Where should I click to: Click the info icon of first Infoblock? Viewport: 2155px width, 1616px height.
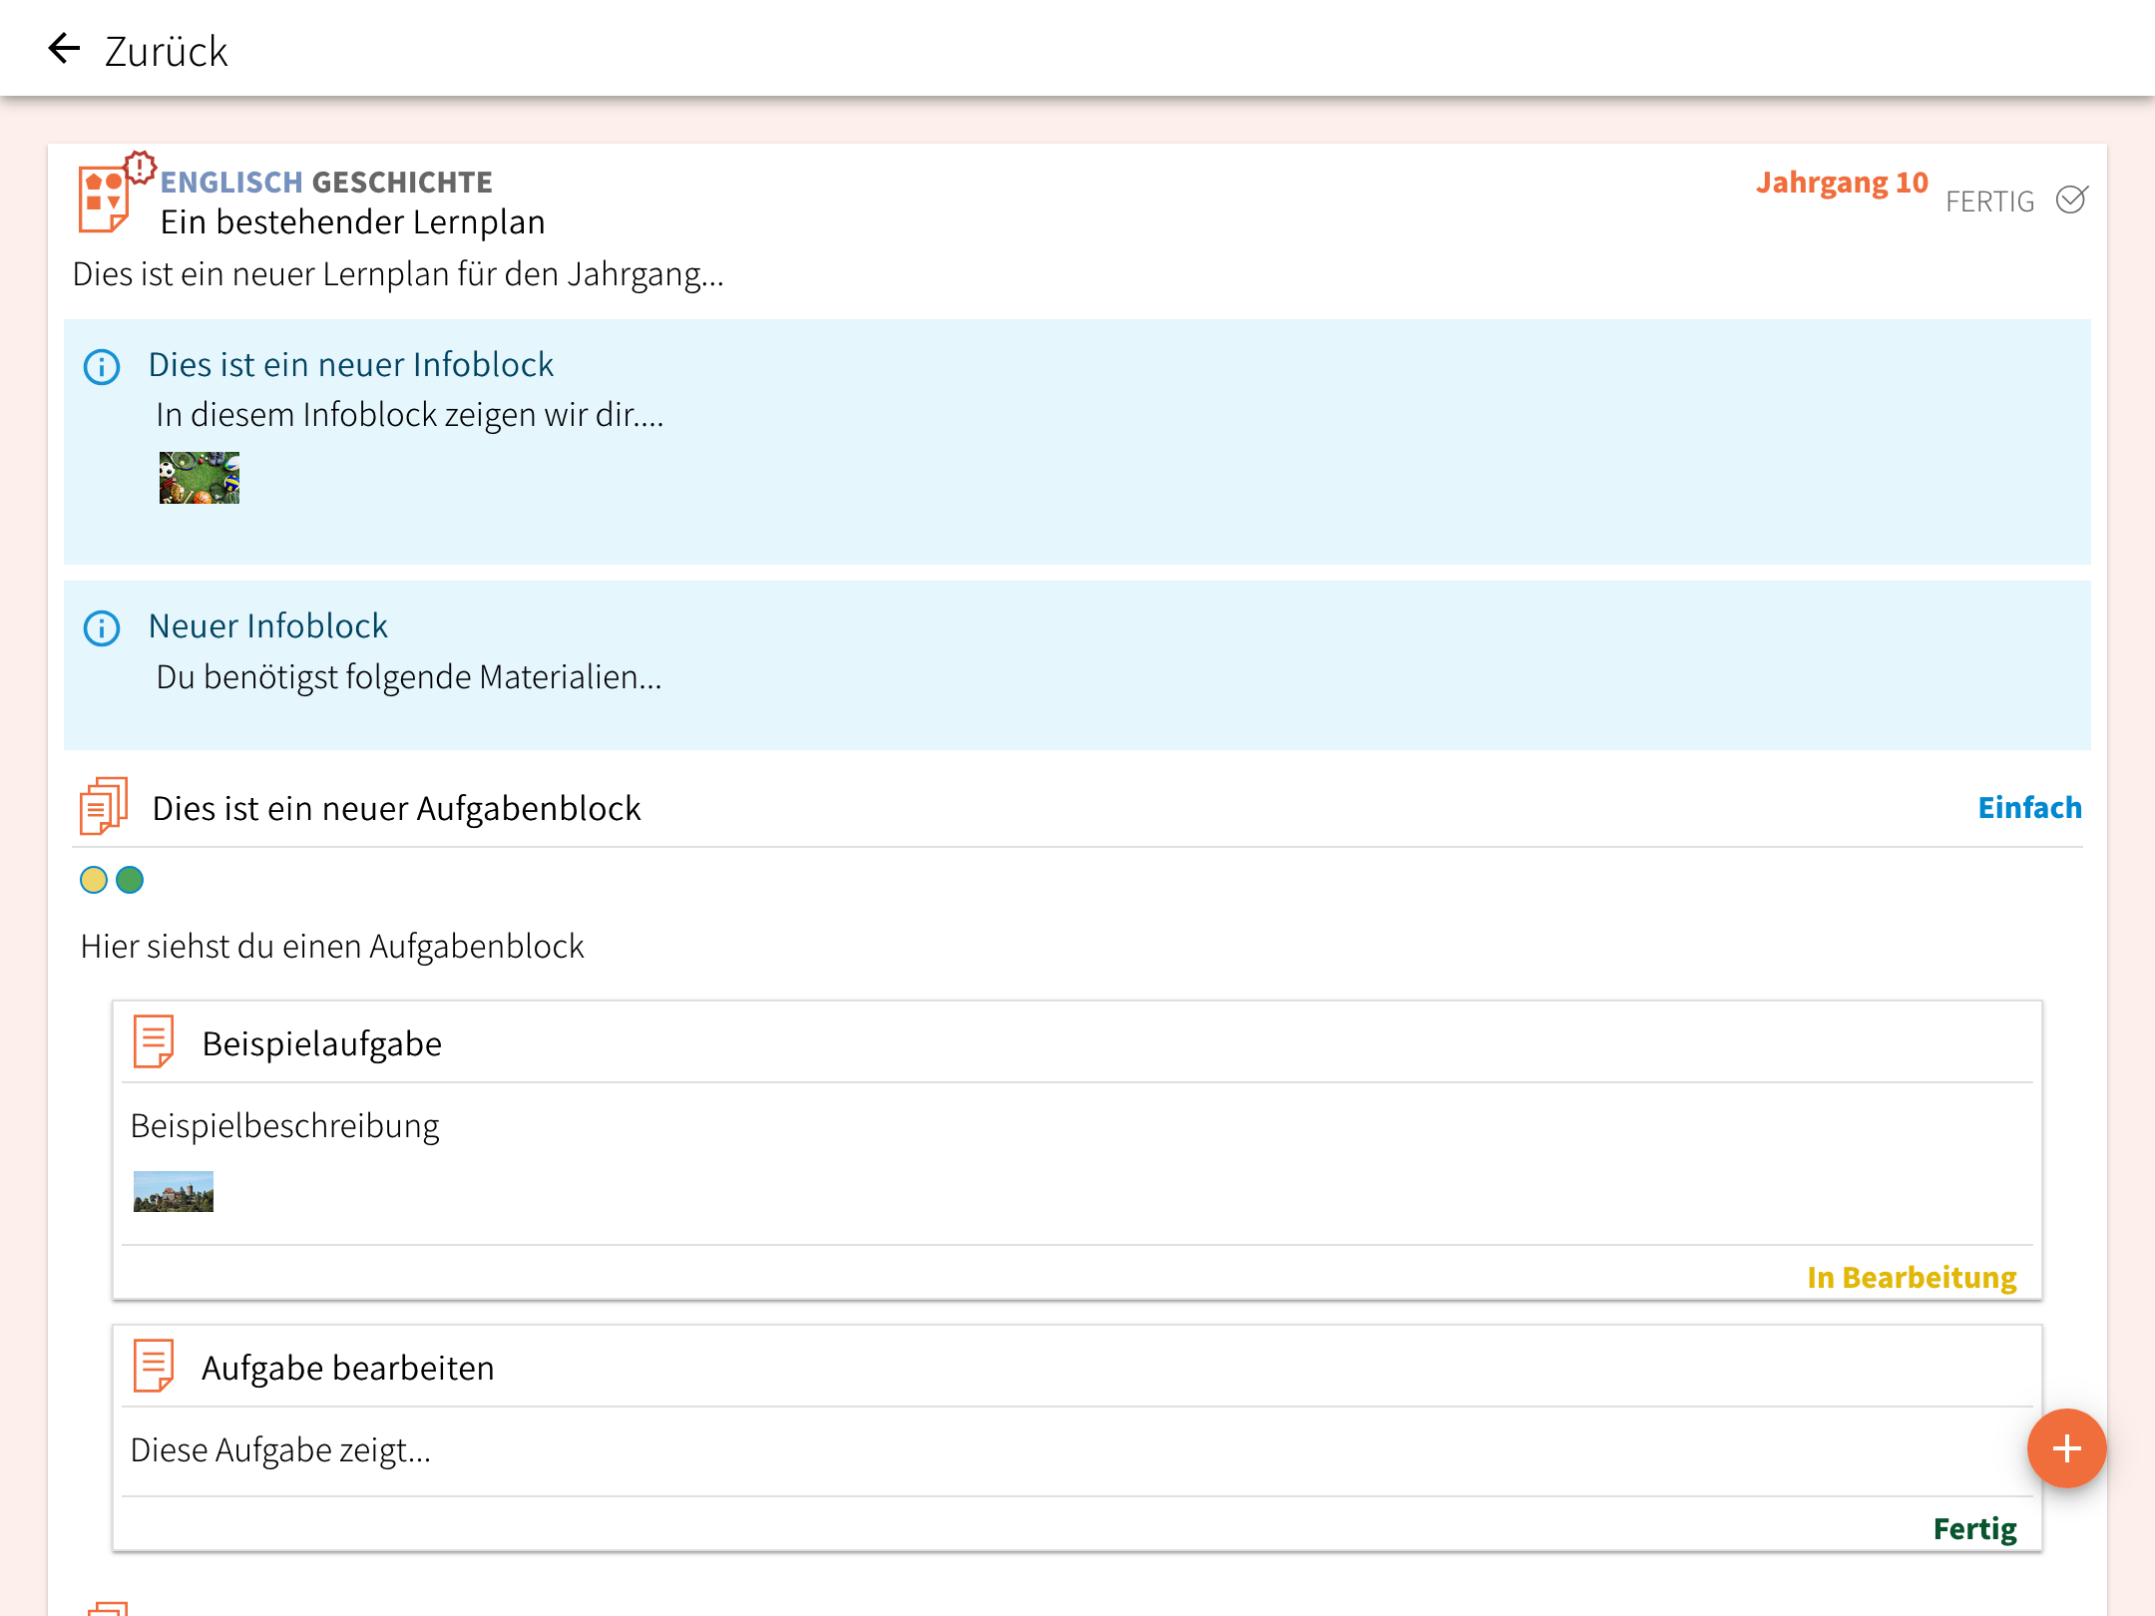click(102, 367)
